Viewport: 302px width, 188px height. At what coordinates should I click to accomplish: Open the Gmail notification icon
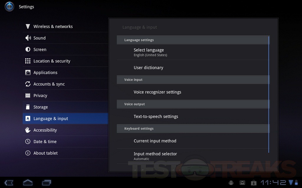(x=242, y=183)
